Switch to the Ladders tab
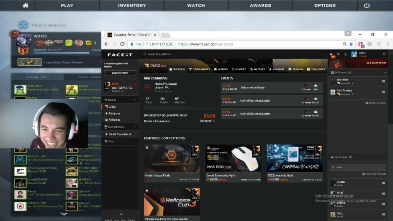The image size is (393, 221). tap(221, 69)
